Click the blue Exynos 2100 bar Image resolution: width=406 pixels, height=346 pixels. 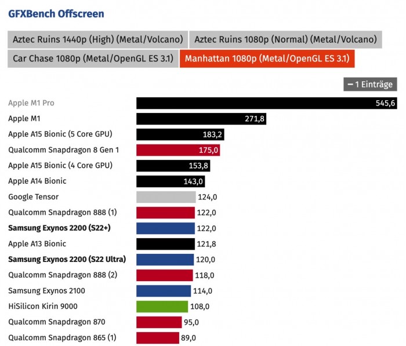pos(164,291)
